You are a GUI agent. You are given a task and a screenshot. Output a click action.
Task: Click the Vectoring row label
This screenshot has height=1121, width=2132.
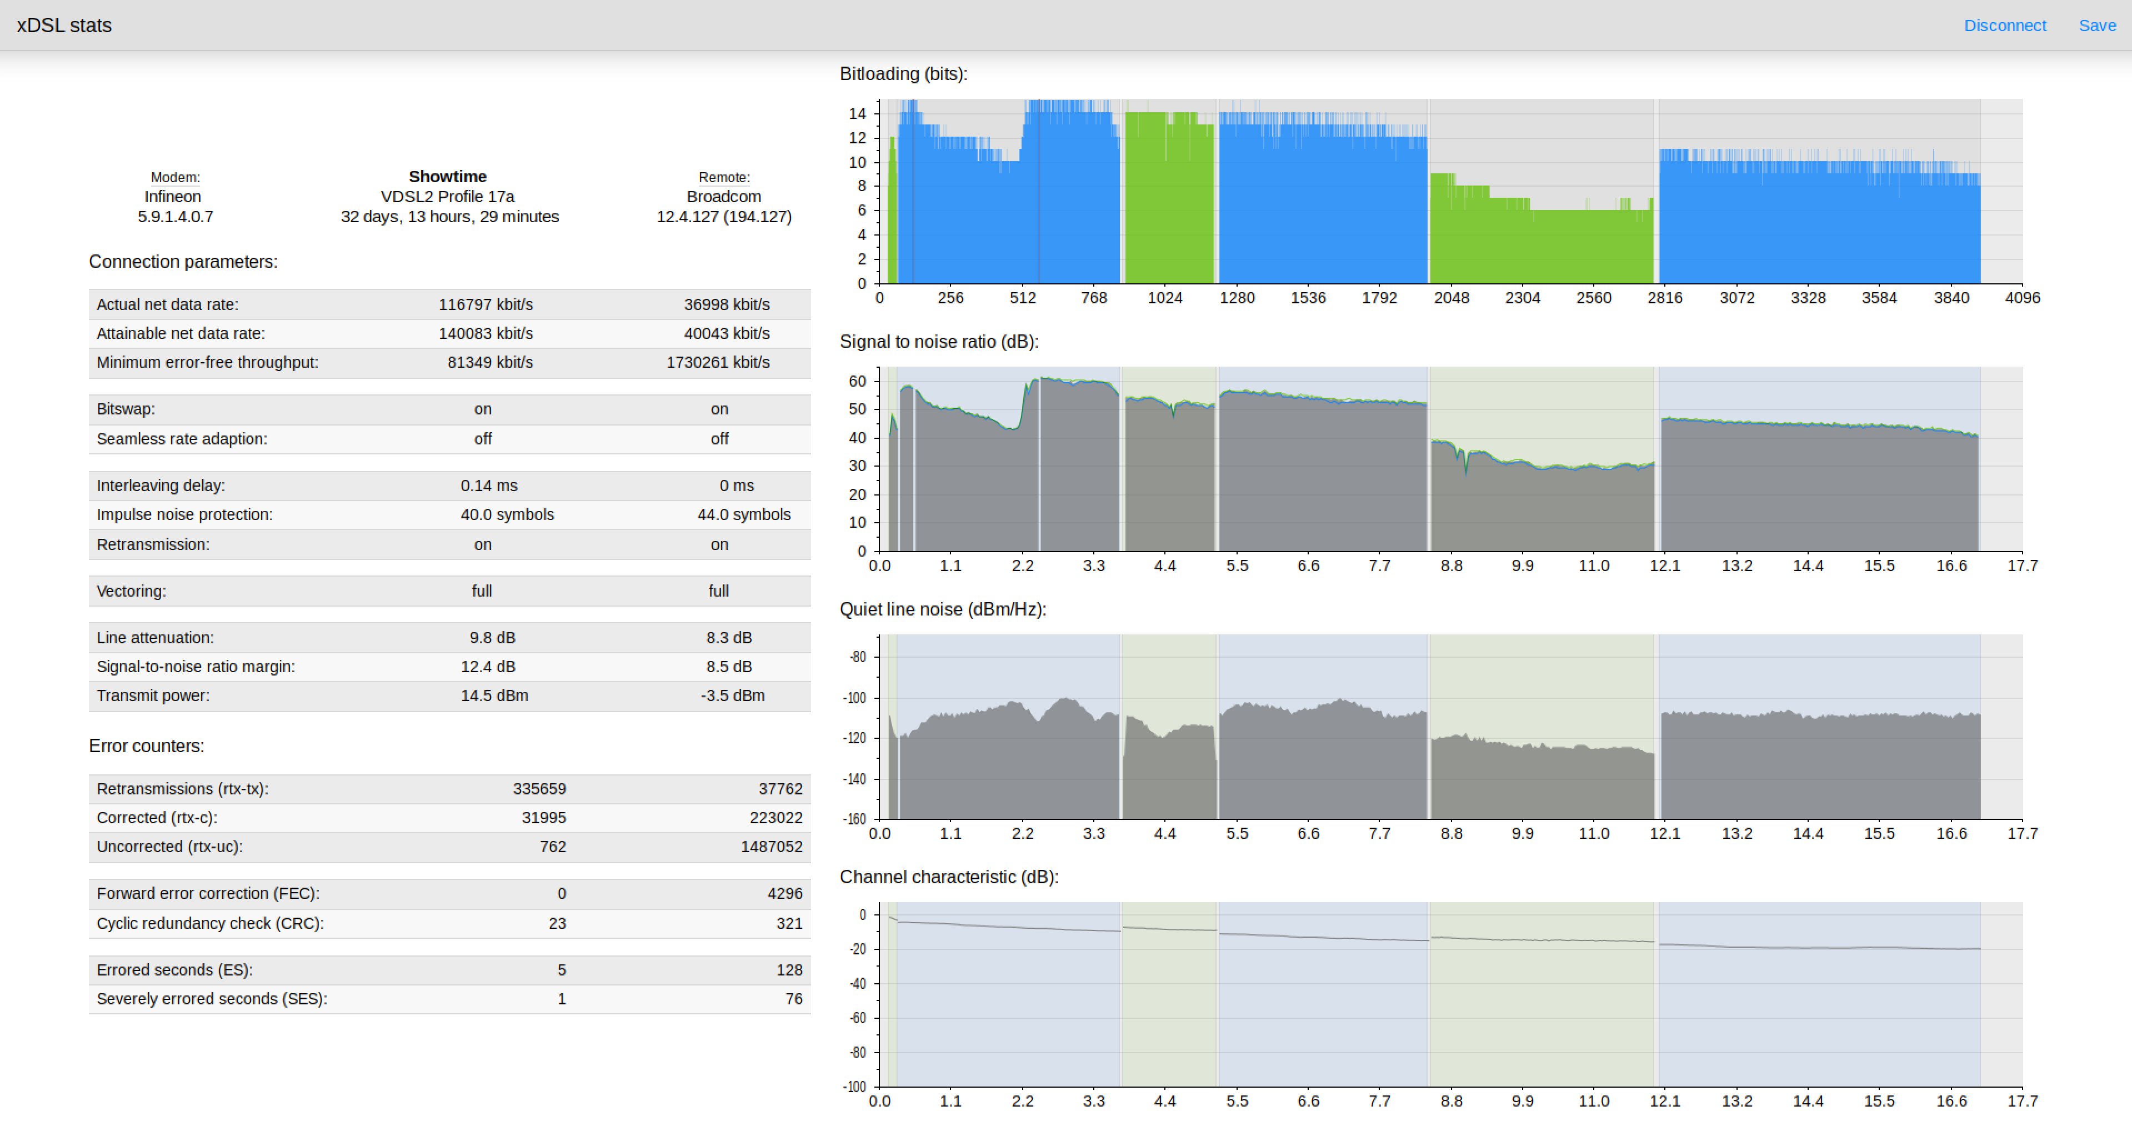pyautogui.click(x=131, y=591)
